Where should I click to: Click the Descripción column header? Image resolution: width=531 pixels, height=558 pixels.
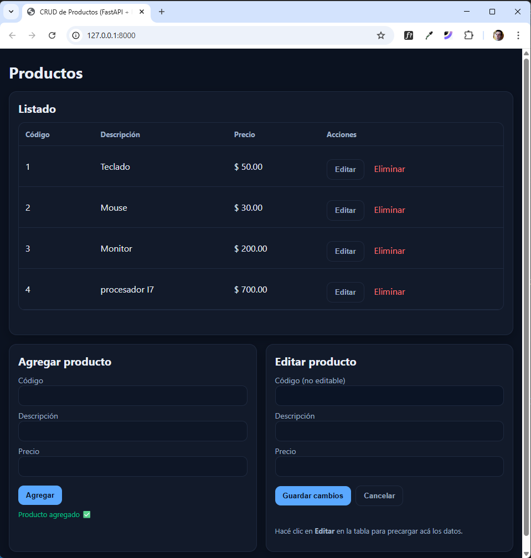pyautogui.click(x=120, y=134)
